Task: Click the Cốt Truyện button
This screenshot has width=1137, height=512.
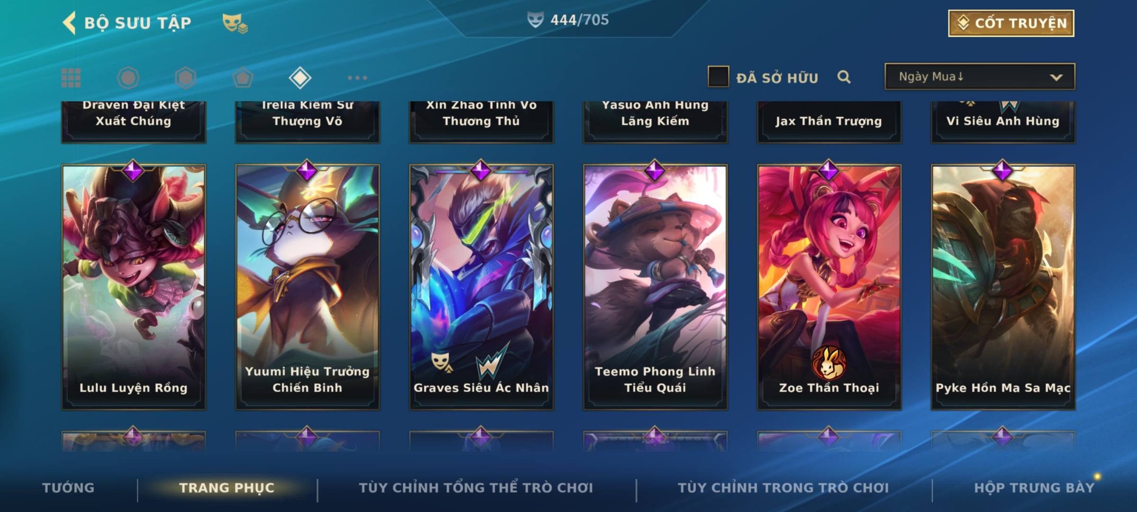Action: click(1011, 23)
